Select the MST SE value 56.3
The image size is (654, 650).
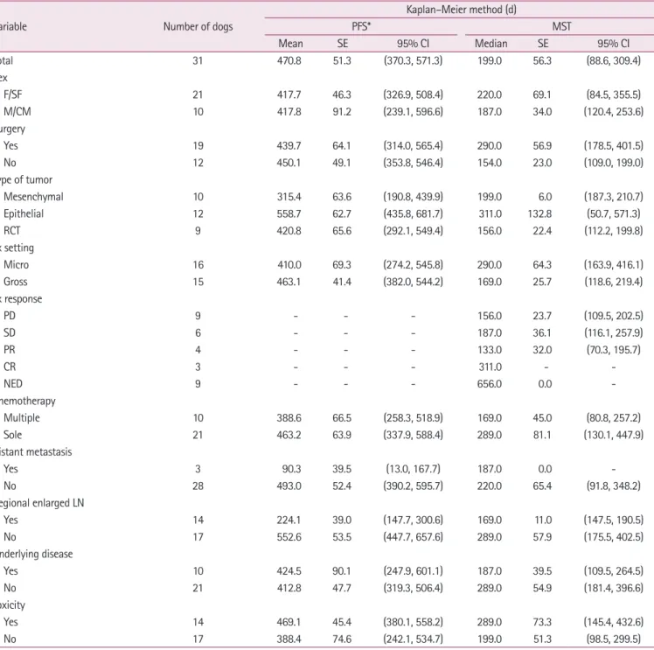pos(542,61)
